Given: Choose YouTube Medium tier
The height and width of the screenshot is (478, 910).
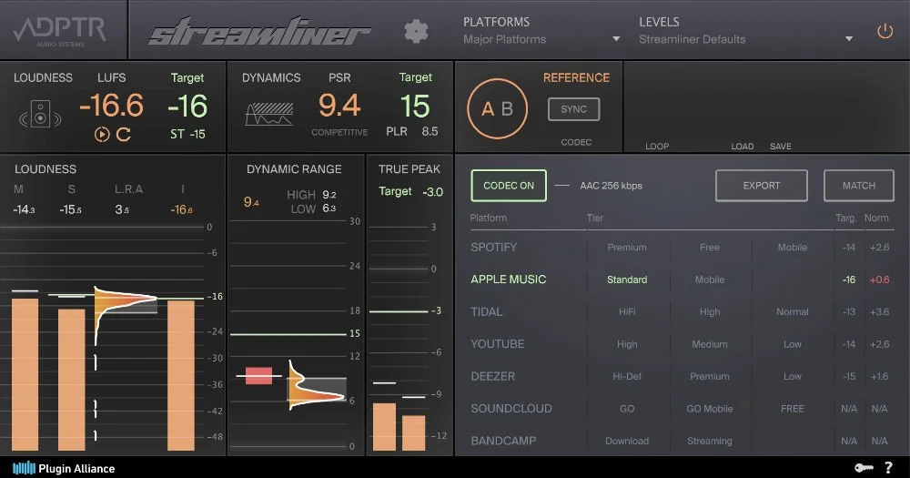Looking at the screenshot, I should pos(709,344).
